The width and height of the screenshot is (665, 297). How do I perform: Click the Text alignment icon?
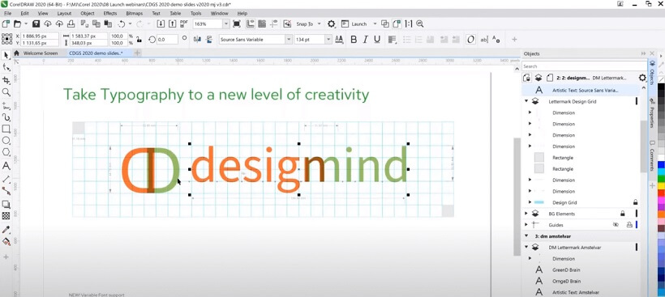pos(392,40)
